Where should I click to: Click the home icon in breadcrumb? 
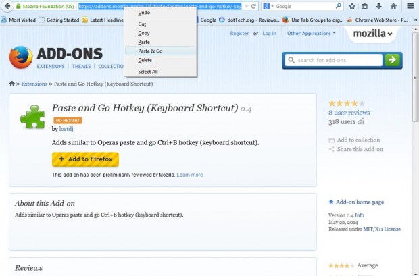(x=12, y=84)
